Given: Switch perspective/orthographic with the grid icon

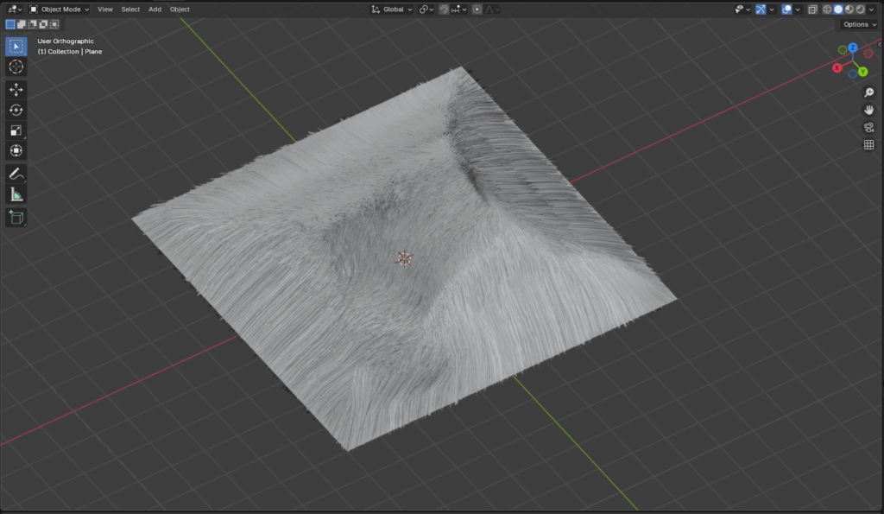Looking at the screenshot, I should coord(868,145).
